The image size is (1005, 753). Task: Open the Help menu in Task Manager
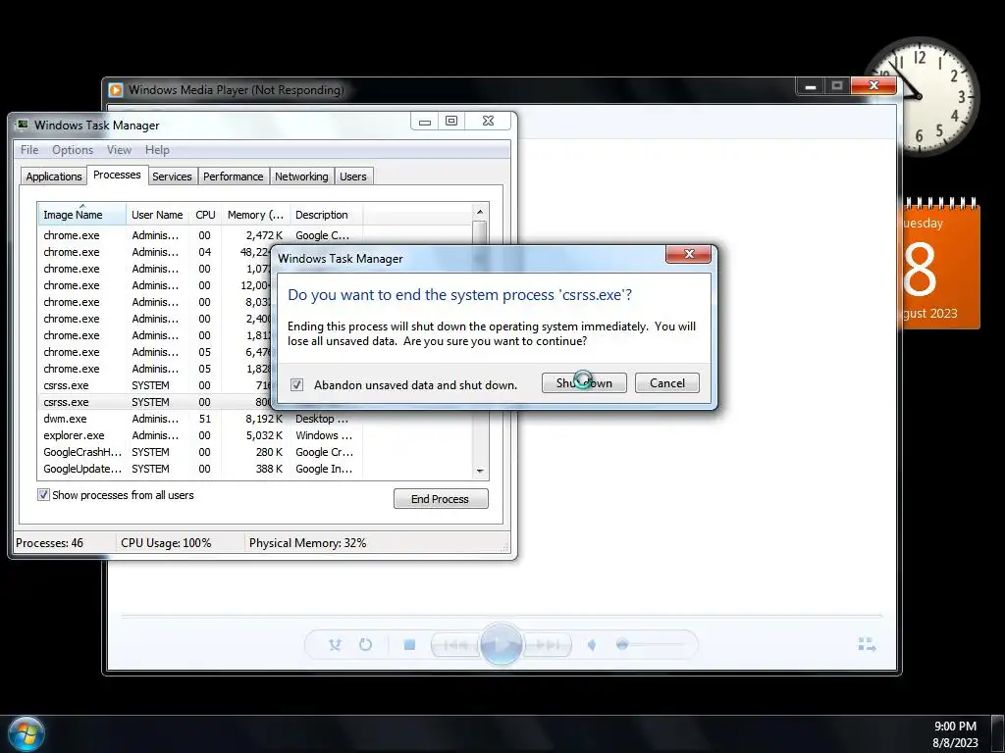pos(157,150)
